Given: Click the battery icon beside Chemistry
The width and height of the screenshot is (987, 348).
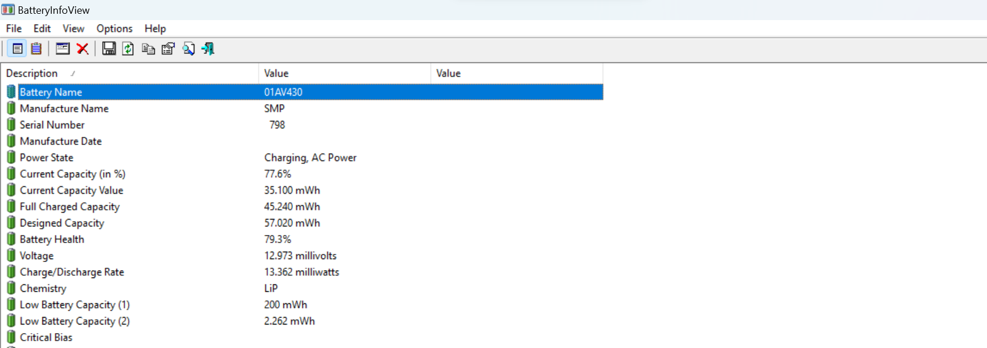Looking at the screenshot, I should coord(11,288).
